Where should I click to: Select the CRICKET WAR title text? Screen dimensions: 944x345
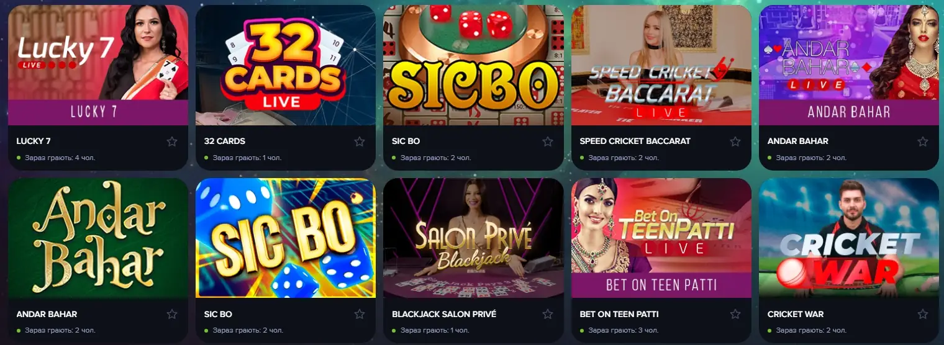click(x=796, y=314)
